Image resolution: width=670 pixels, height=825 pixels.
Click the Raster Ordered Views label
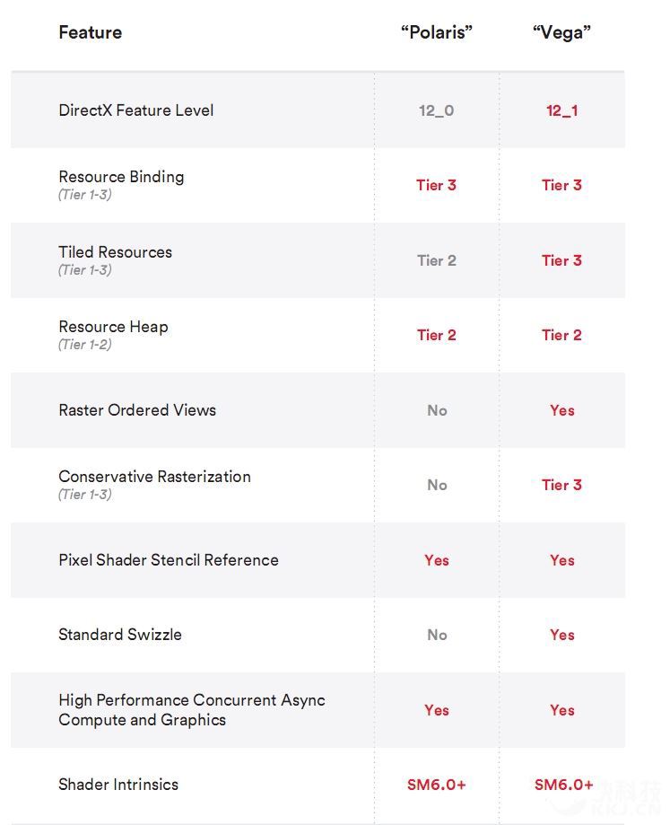pyautogui.click(x=137, y=410)
